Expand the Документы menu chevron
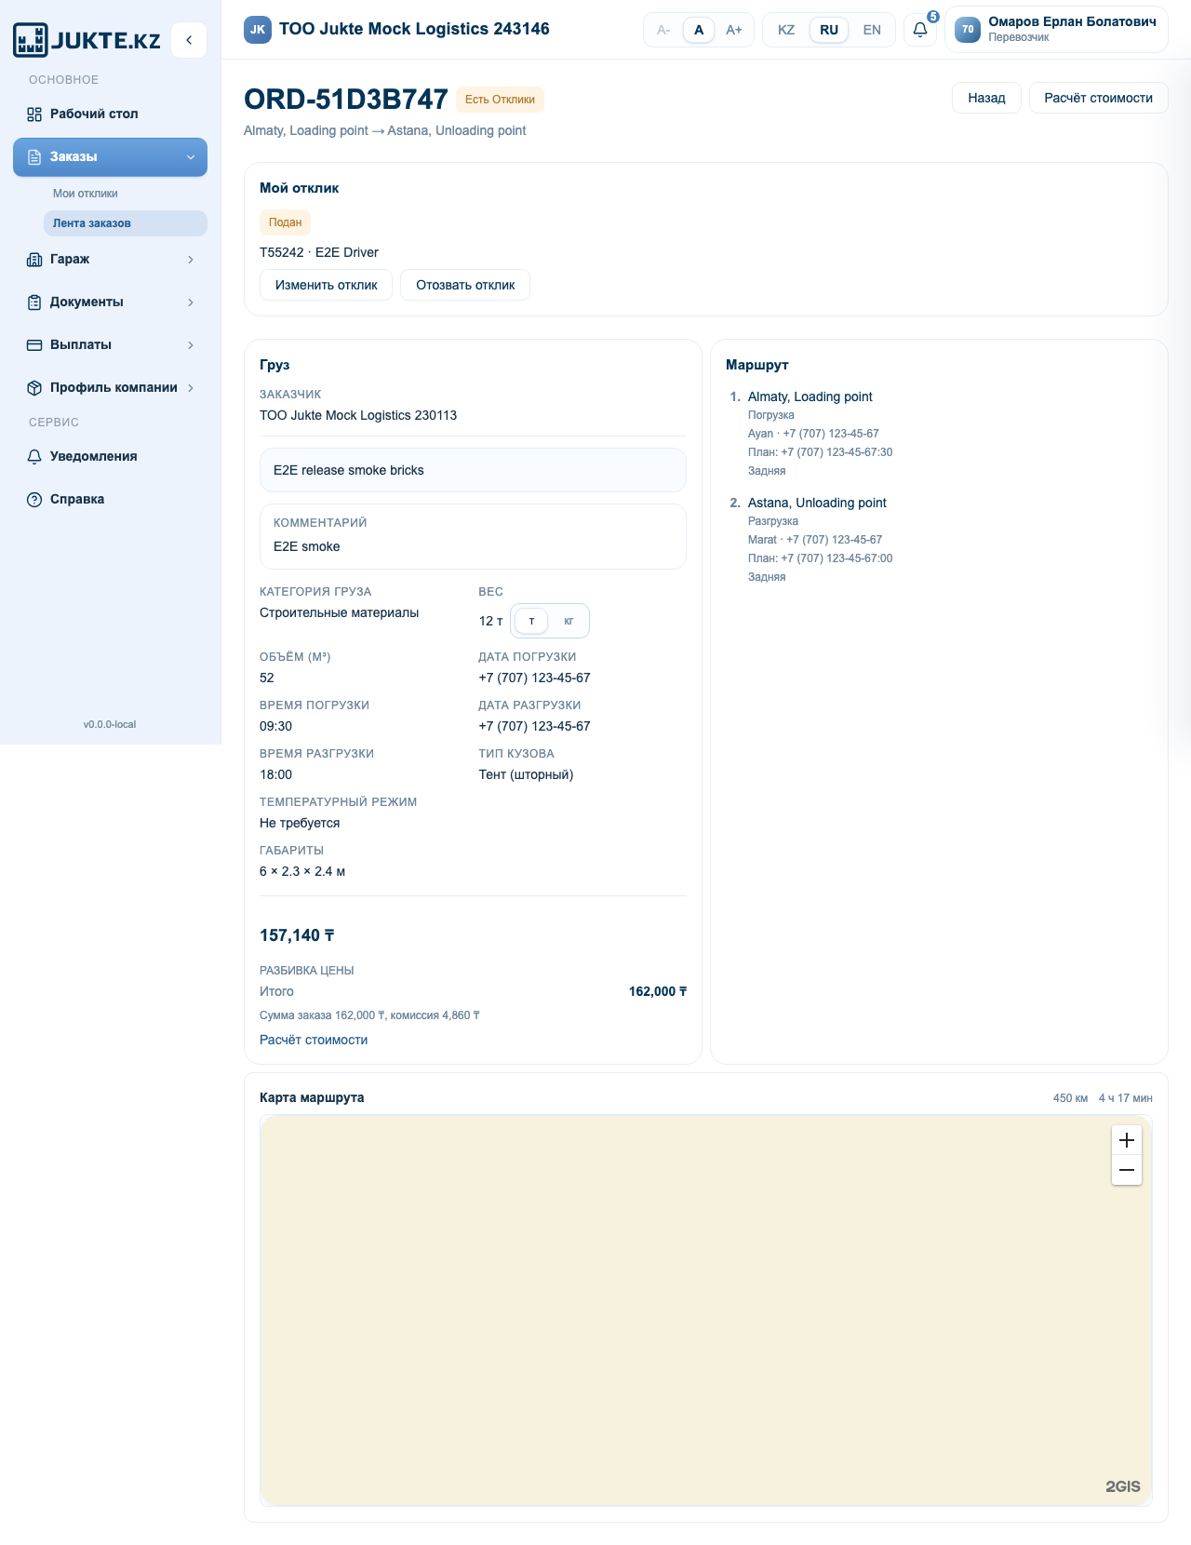Screen dimensions: 1191x1545 coord(191,302)
